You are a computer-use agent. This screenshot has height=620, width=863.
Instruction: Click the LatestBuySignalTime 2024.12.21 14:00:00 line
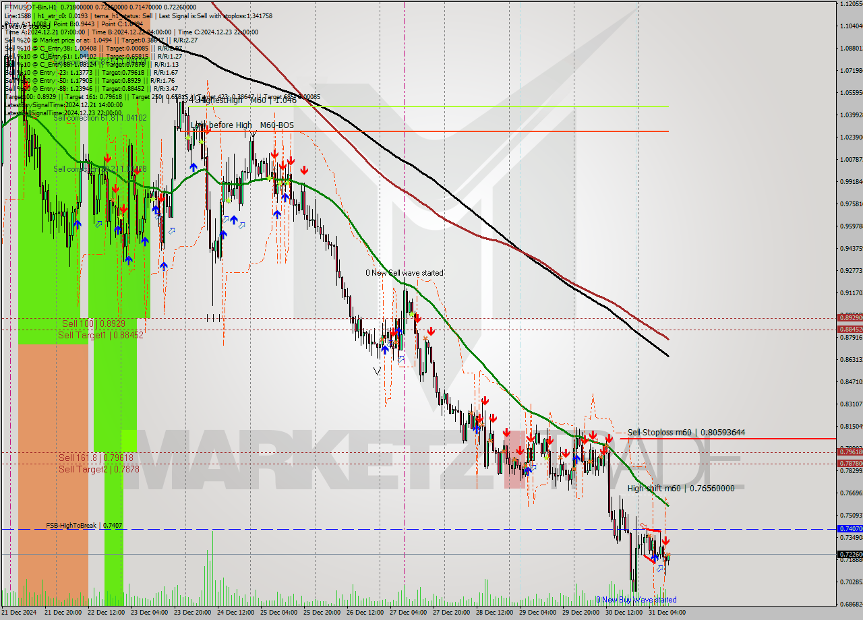(63, 105)
